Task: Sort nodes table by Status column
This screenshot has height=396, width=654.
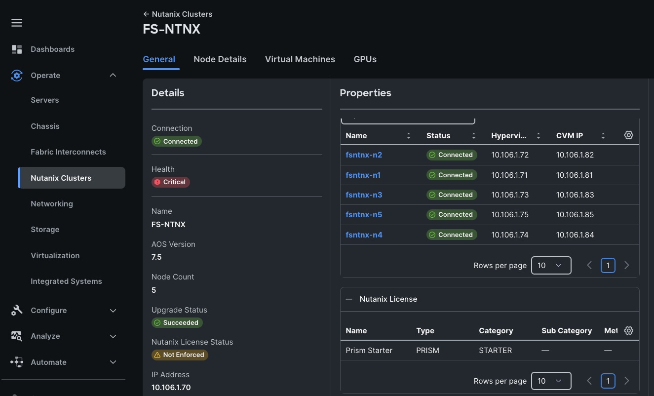Action: click(x=473, y=136)
